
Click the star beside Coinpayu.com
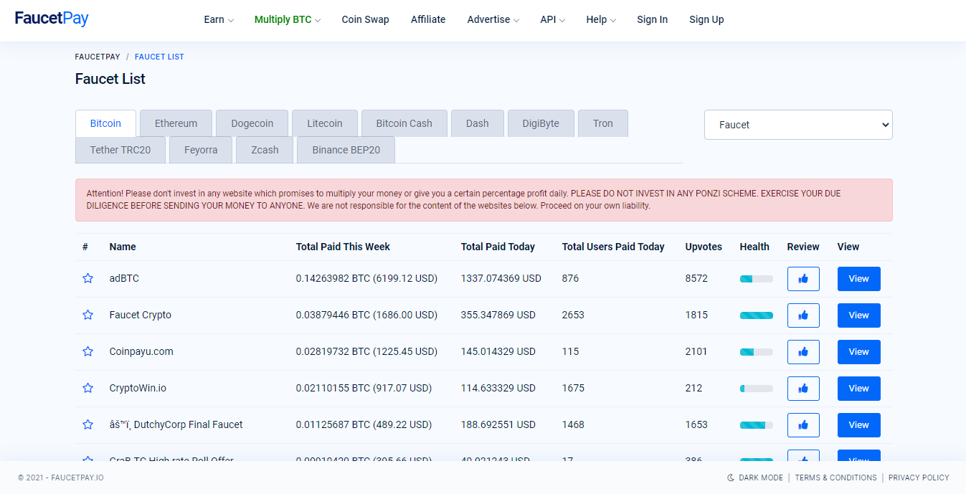[87, 351]
